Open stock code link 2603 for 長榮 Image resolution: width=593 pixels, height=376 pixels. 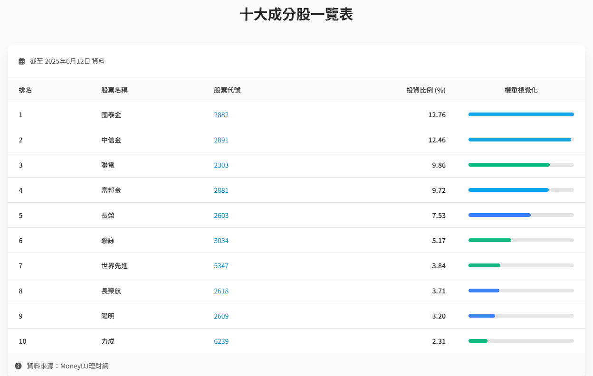(221, 215)
